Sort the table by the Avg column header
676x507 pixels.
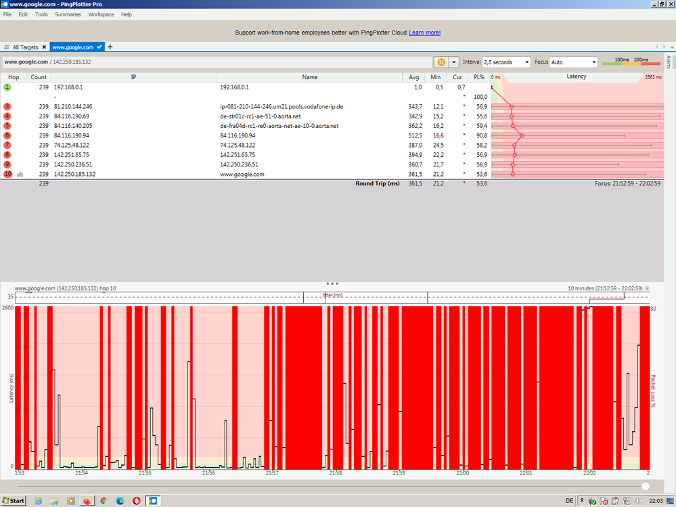(413, 76)
